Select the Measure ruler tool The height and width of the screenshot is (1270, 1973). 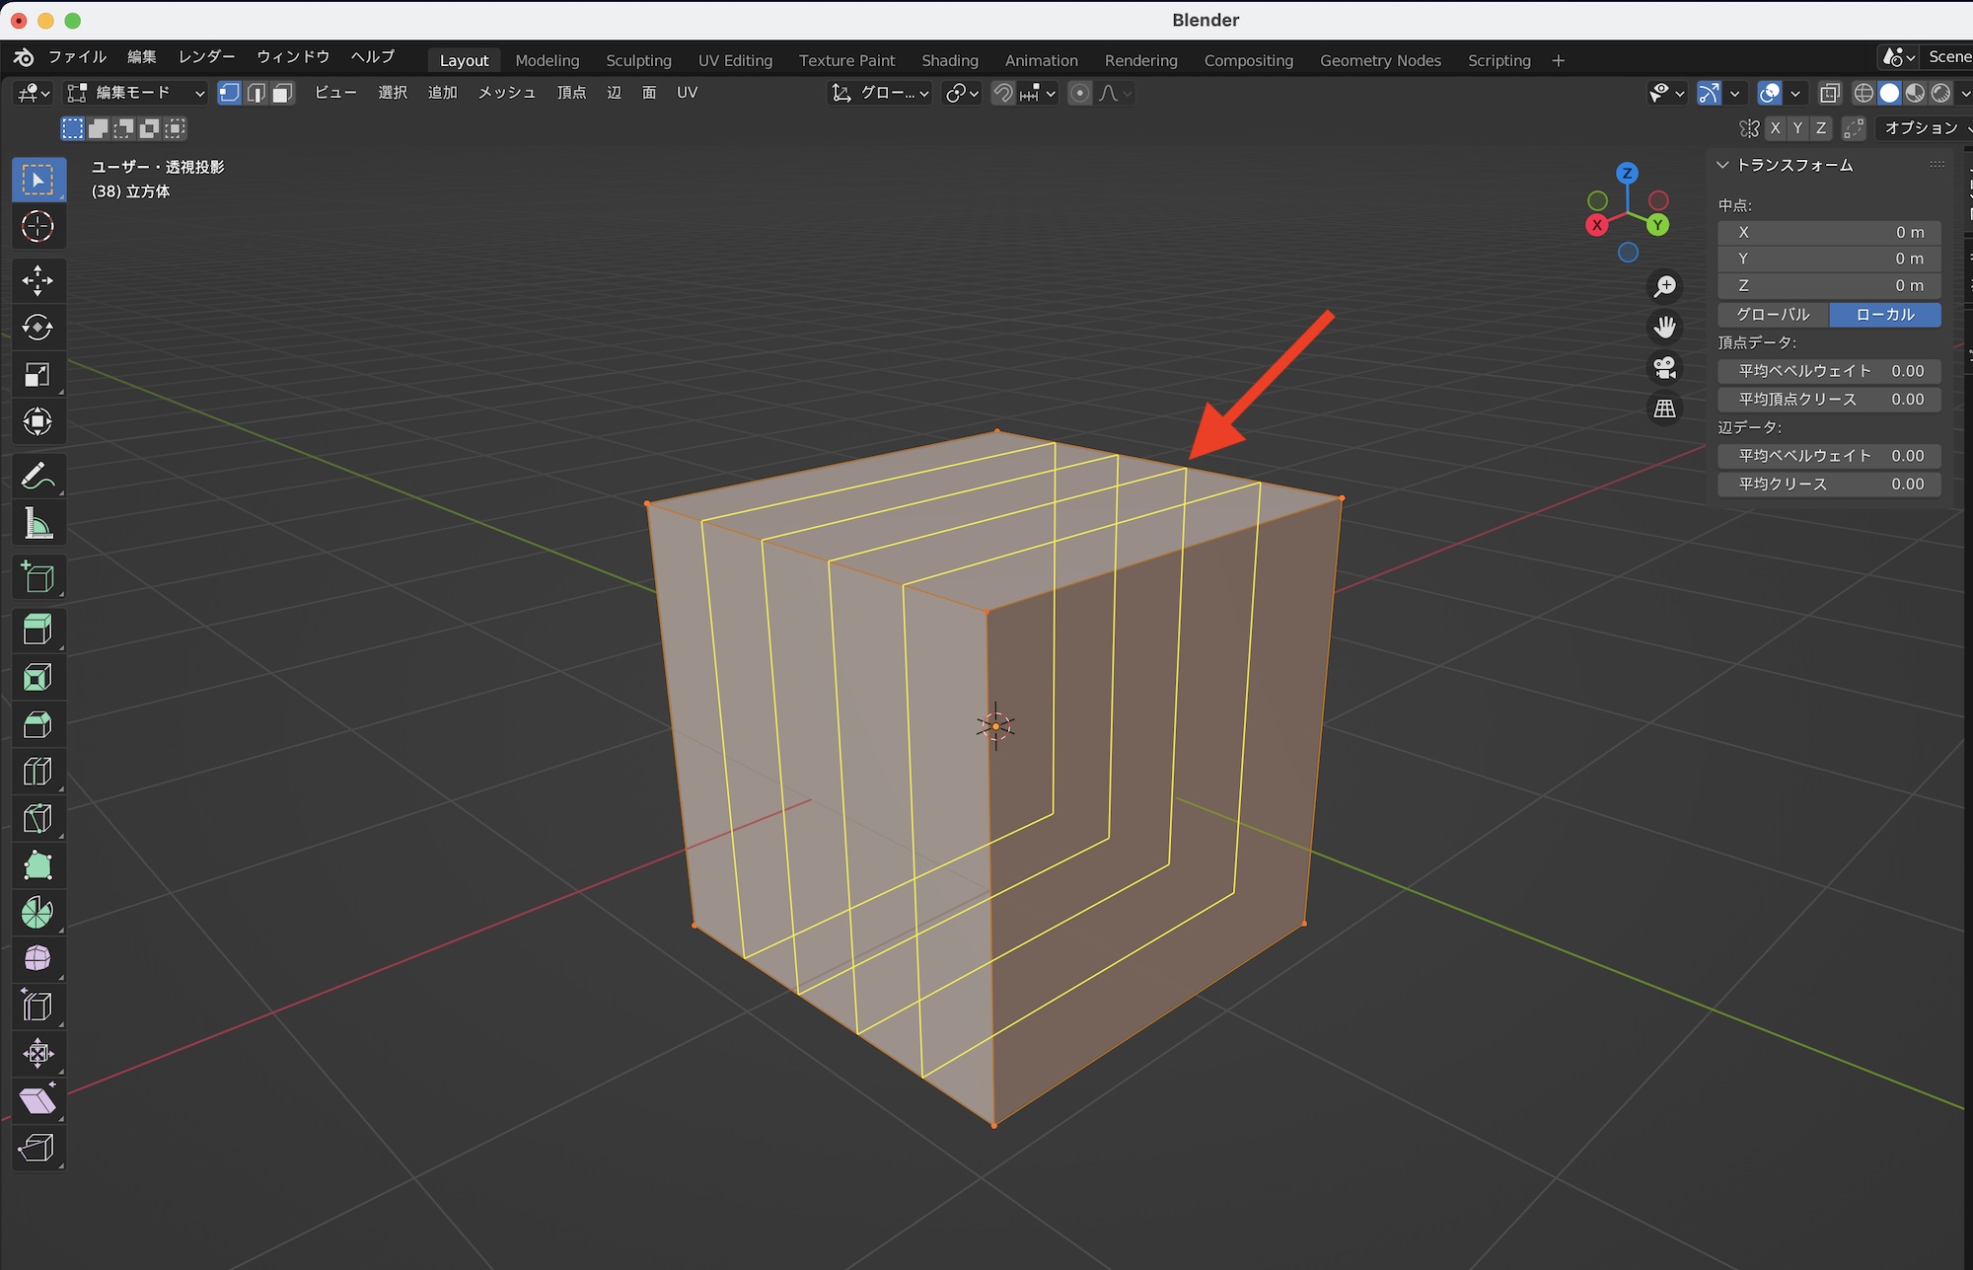(x=37, y=524)
